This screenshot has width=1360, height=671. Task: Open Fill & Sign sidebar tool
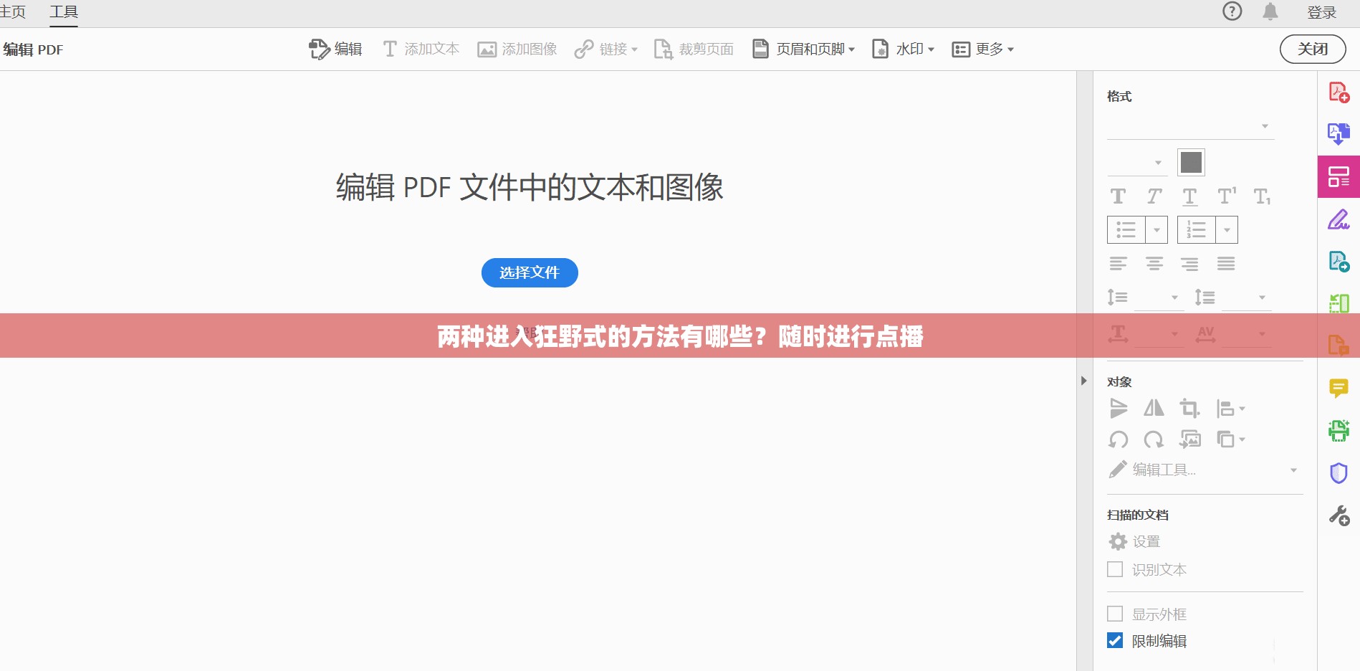1339,219
